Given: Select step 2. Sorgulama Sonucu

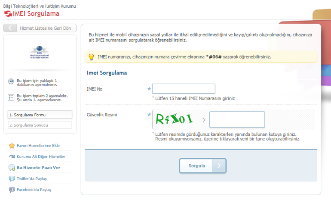Looking at the screenshot, I should tap(40, 125).
